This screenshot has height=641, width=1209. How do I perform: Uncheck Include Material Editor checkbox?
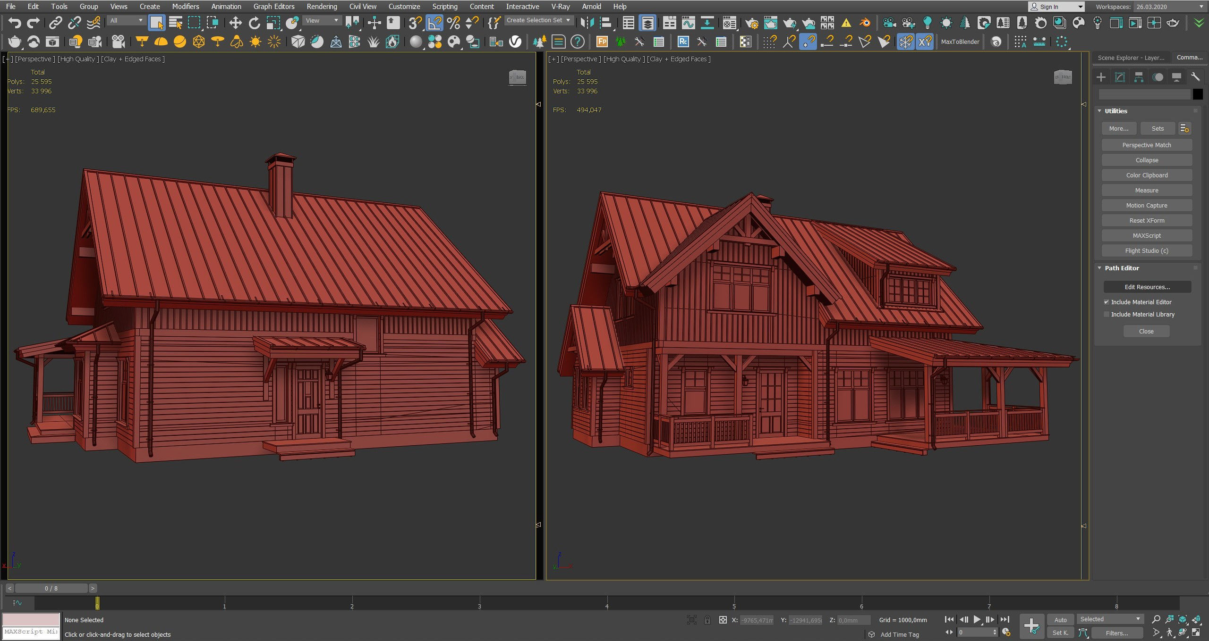tap(1106, 302)
